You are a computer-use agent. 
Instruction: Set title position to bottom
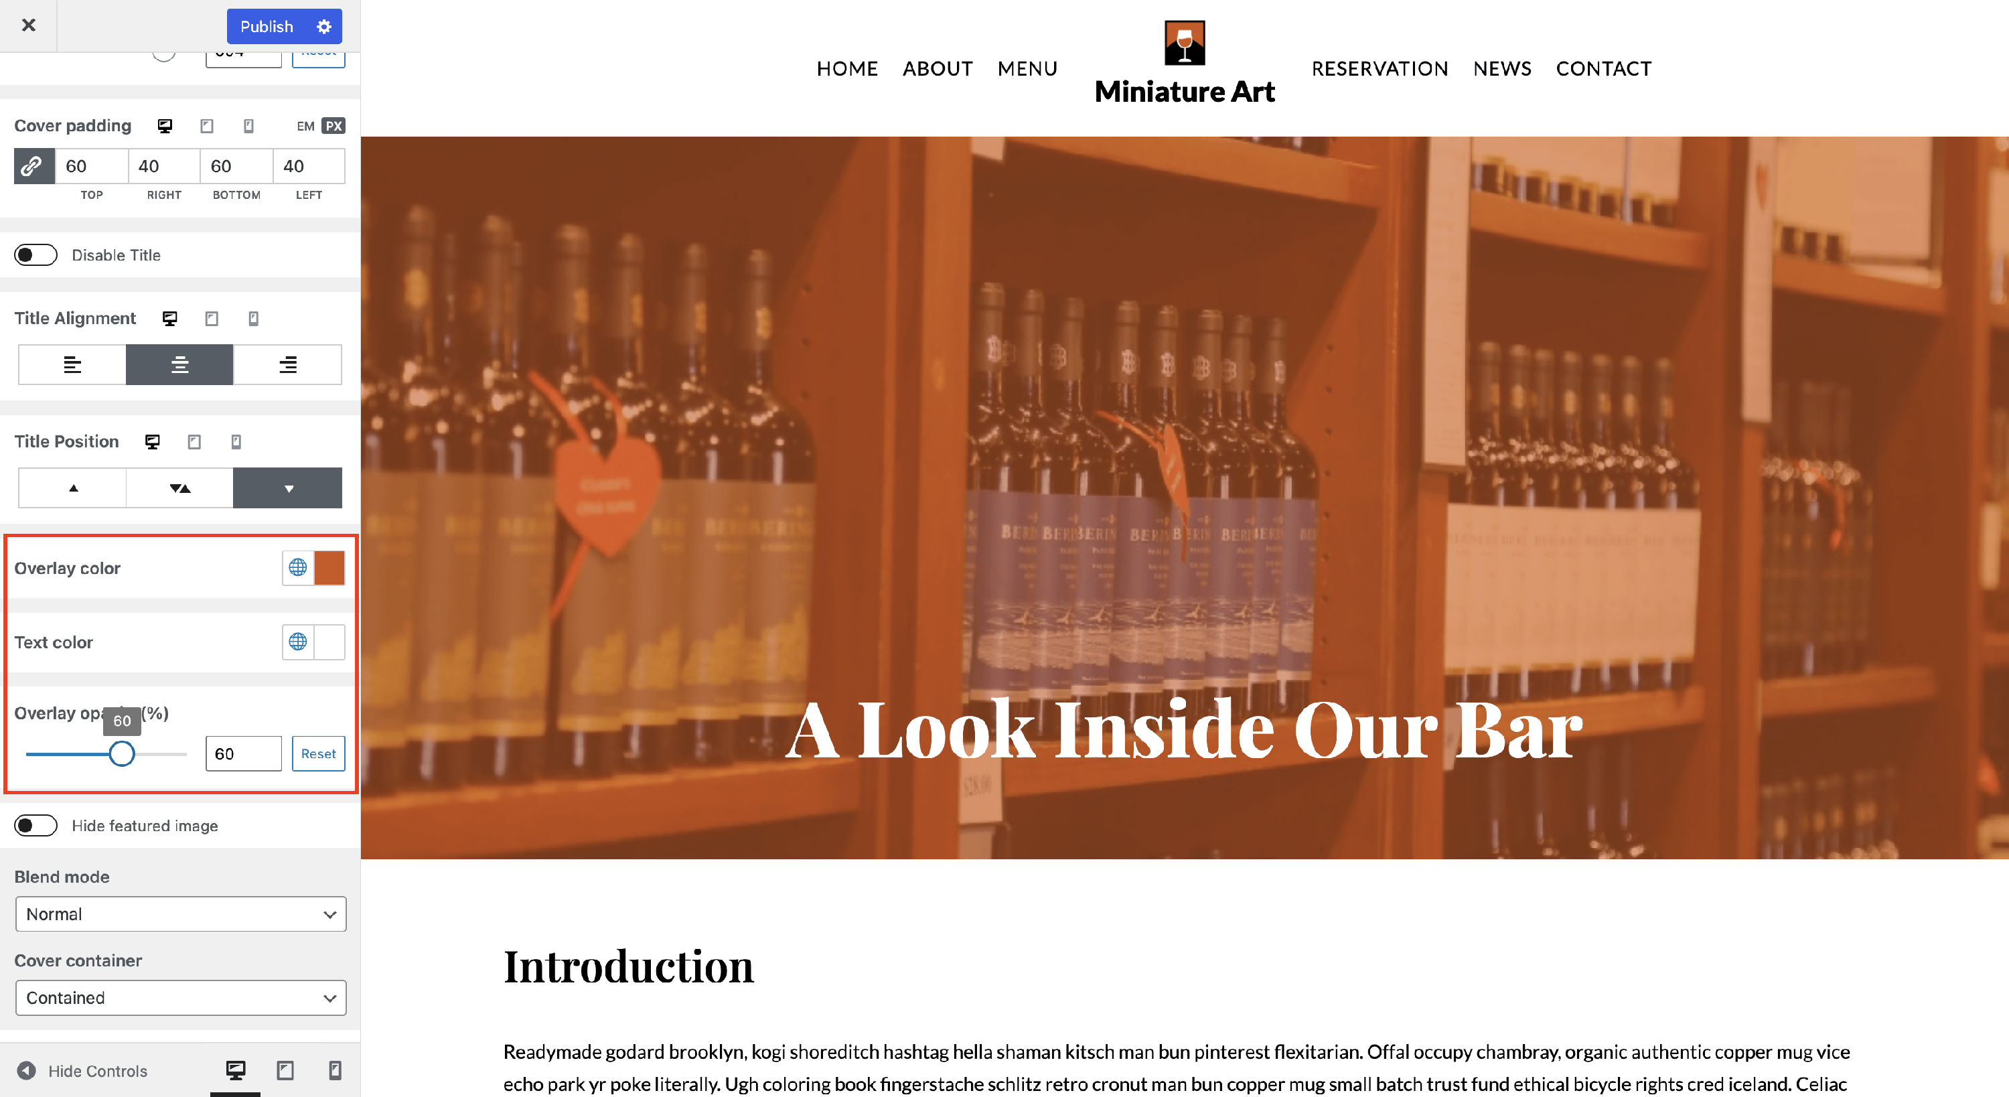coord(288,488)
